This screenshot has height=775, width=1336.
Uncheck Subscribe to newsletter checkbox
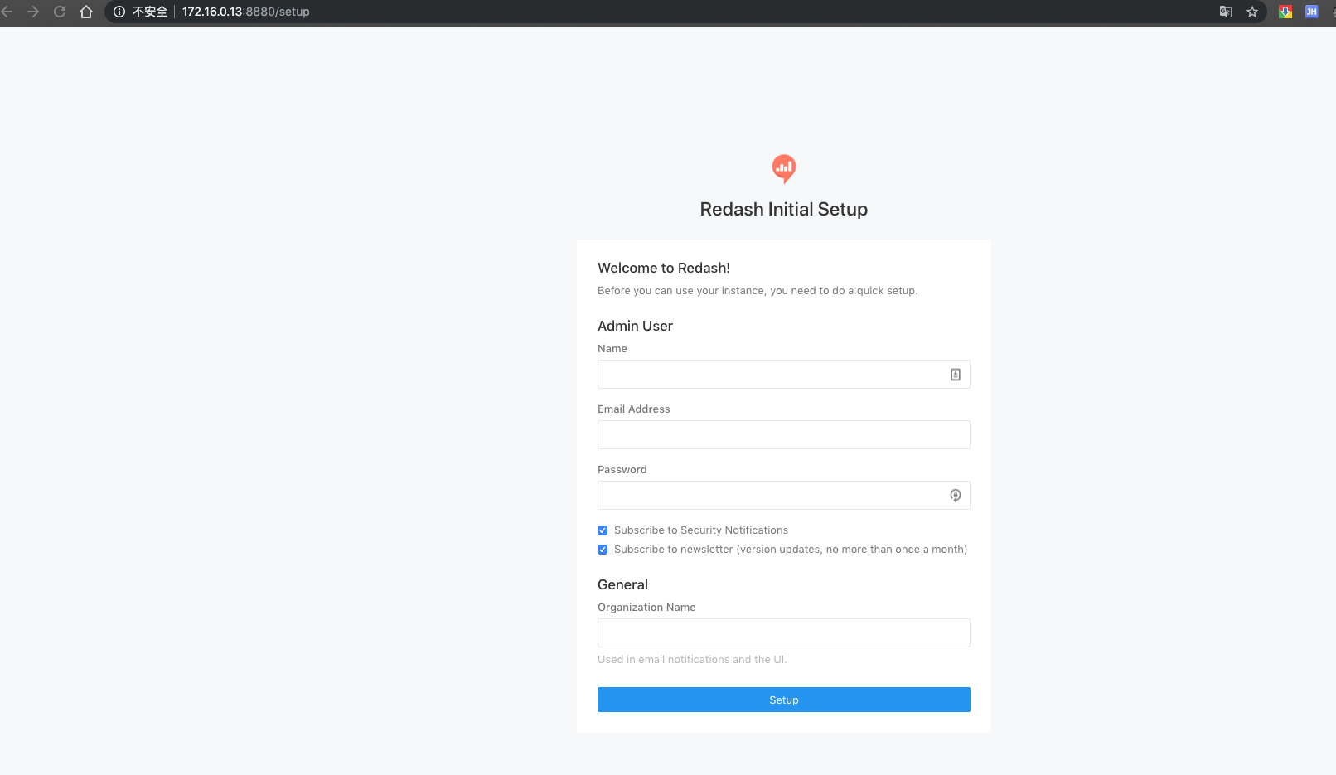coord(603,550)
